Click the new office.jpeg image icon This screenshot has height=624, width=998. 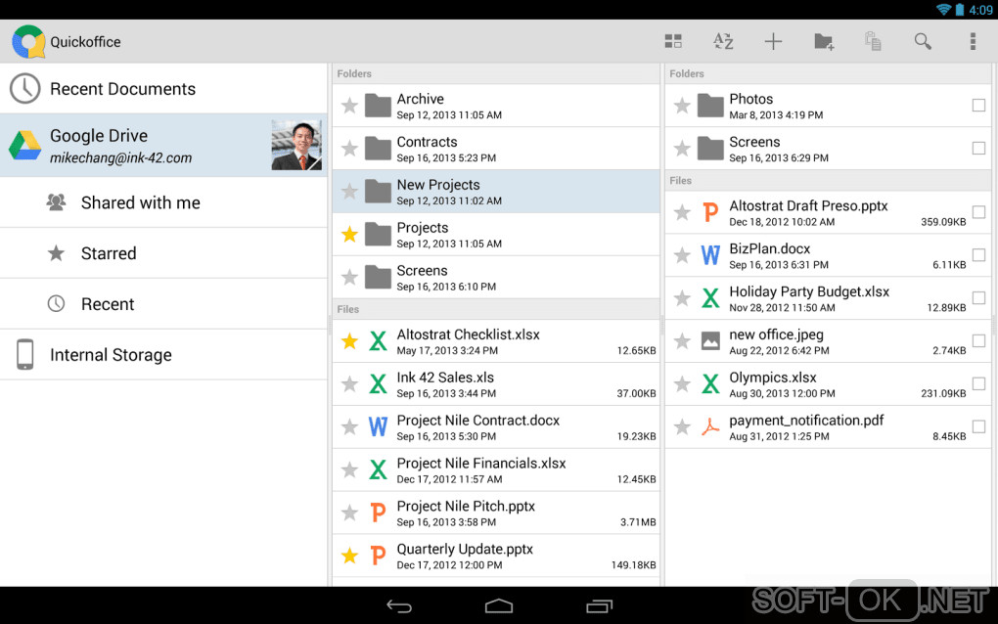[x=710, y=341]
